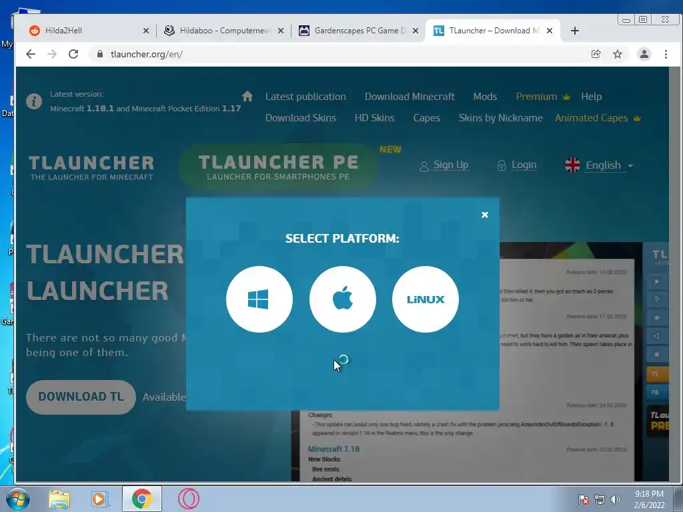The height and width of the screenshot is (512, 683).
Task: Open the share page icon
Action: coord(596,54)
